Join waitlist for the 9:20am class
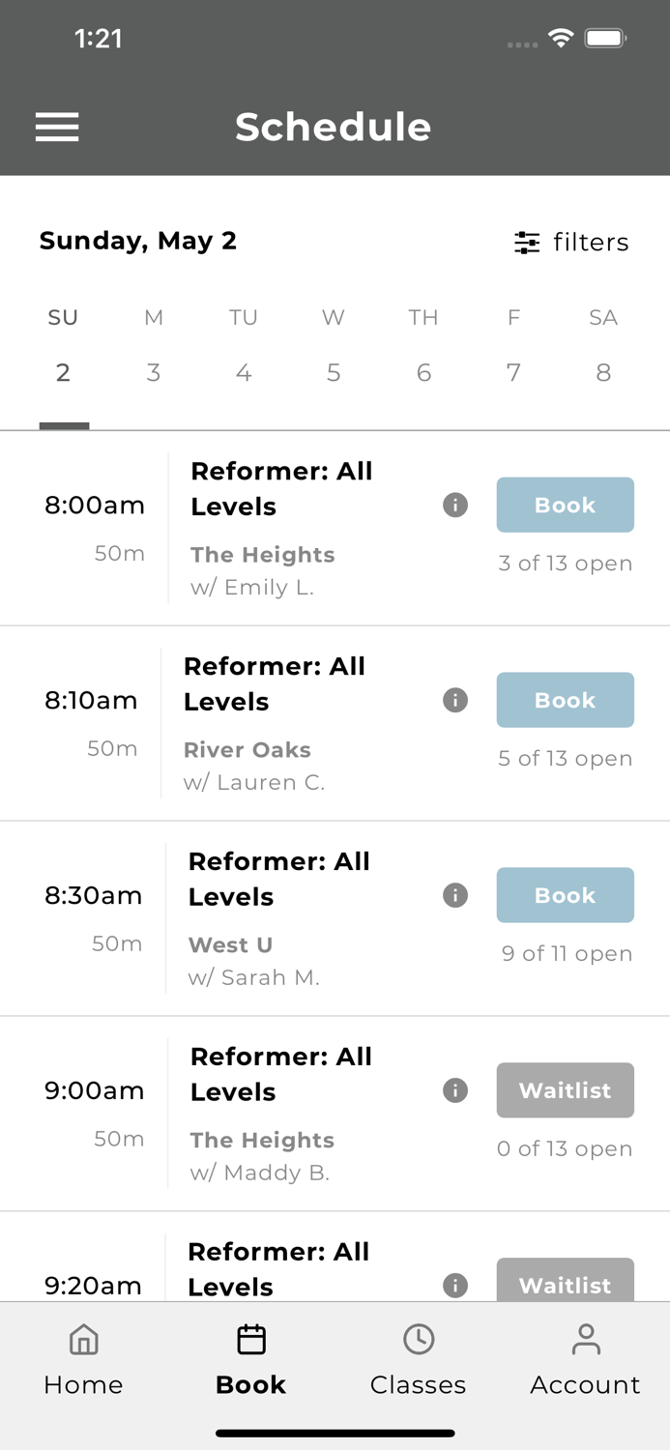This screenshot has width=670, height=1450. coord(565,1282)
